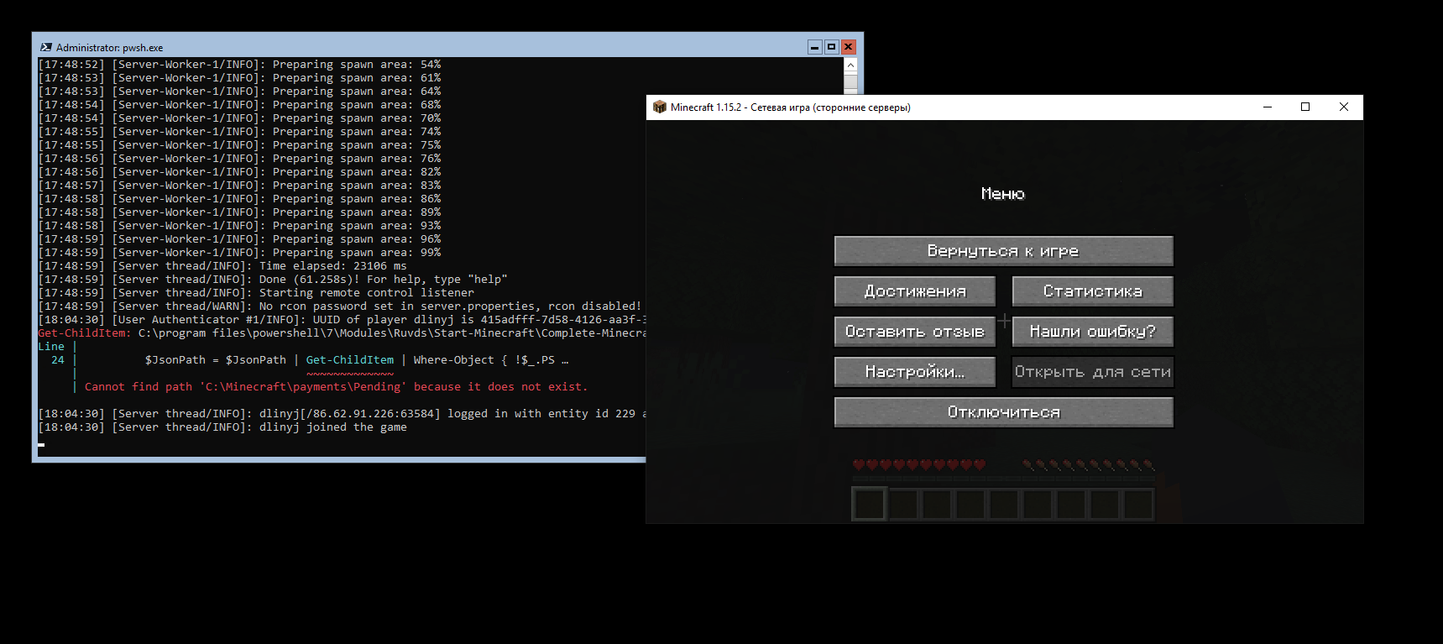1443x644 pixels.
Task: Click the 'Get-ChildItem:' red error label
Action: tap(84, 333)
